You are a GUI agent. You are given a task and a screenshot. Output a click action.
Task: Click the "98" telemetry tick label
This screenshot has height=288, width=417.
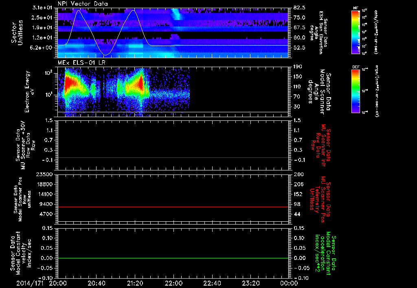click(296, 204)
